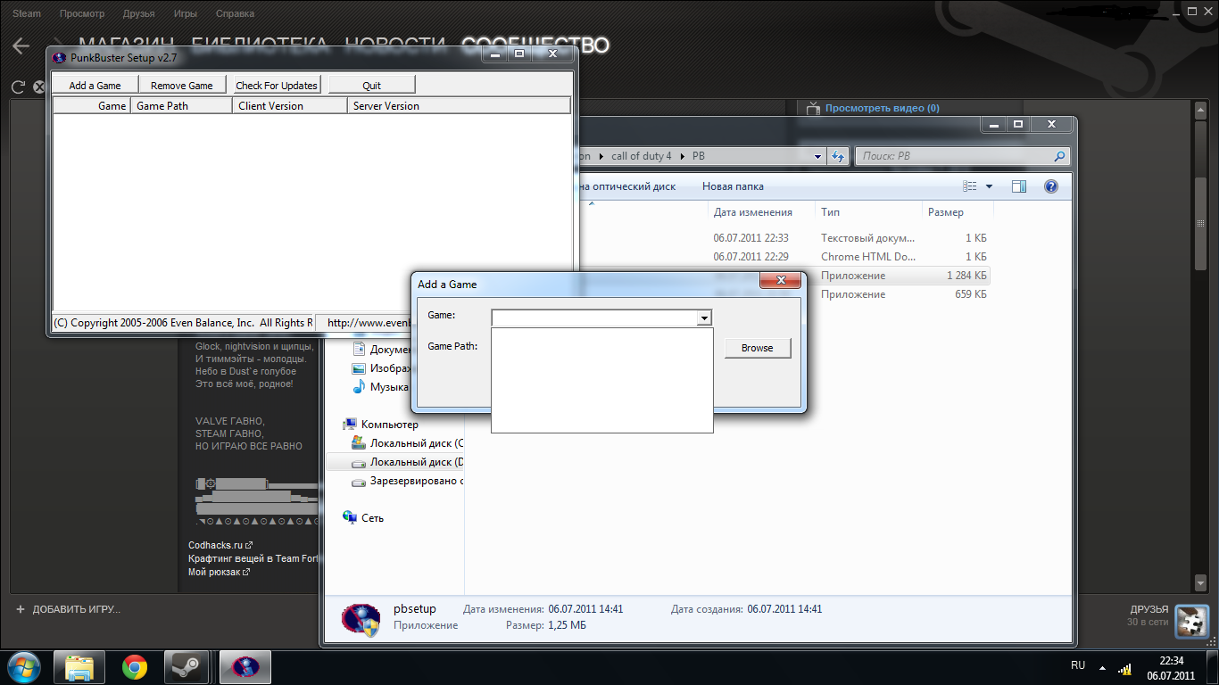Open the Explorer address bar history dropdown
Screen dimensions: 1219x685
(x=818, y=156)
